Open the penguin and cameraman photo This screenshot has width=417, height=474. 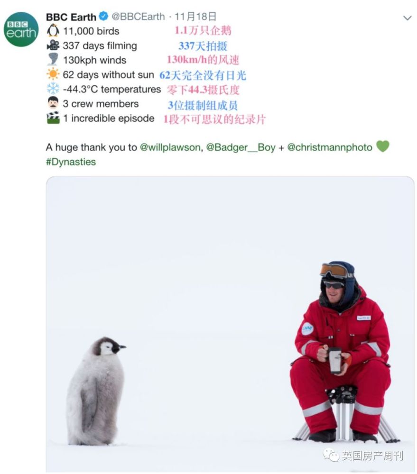tap(230, 324)
